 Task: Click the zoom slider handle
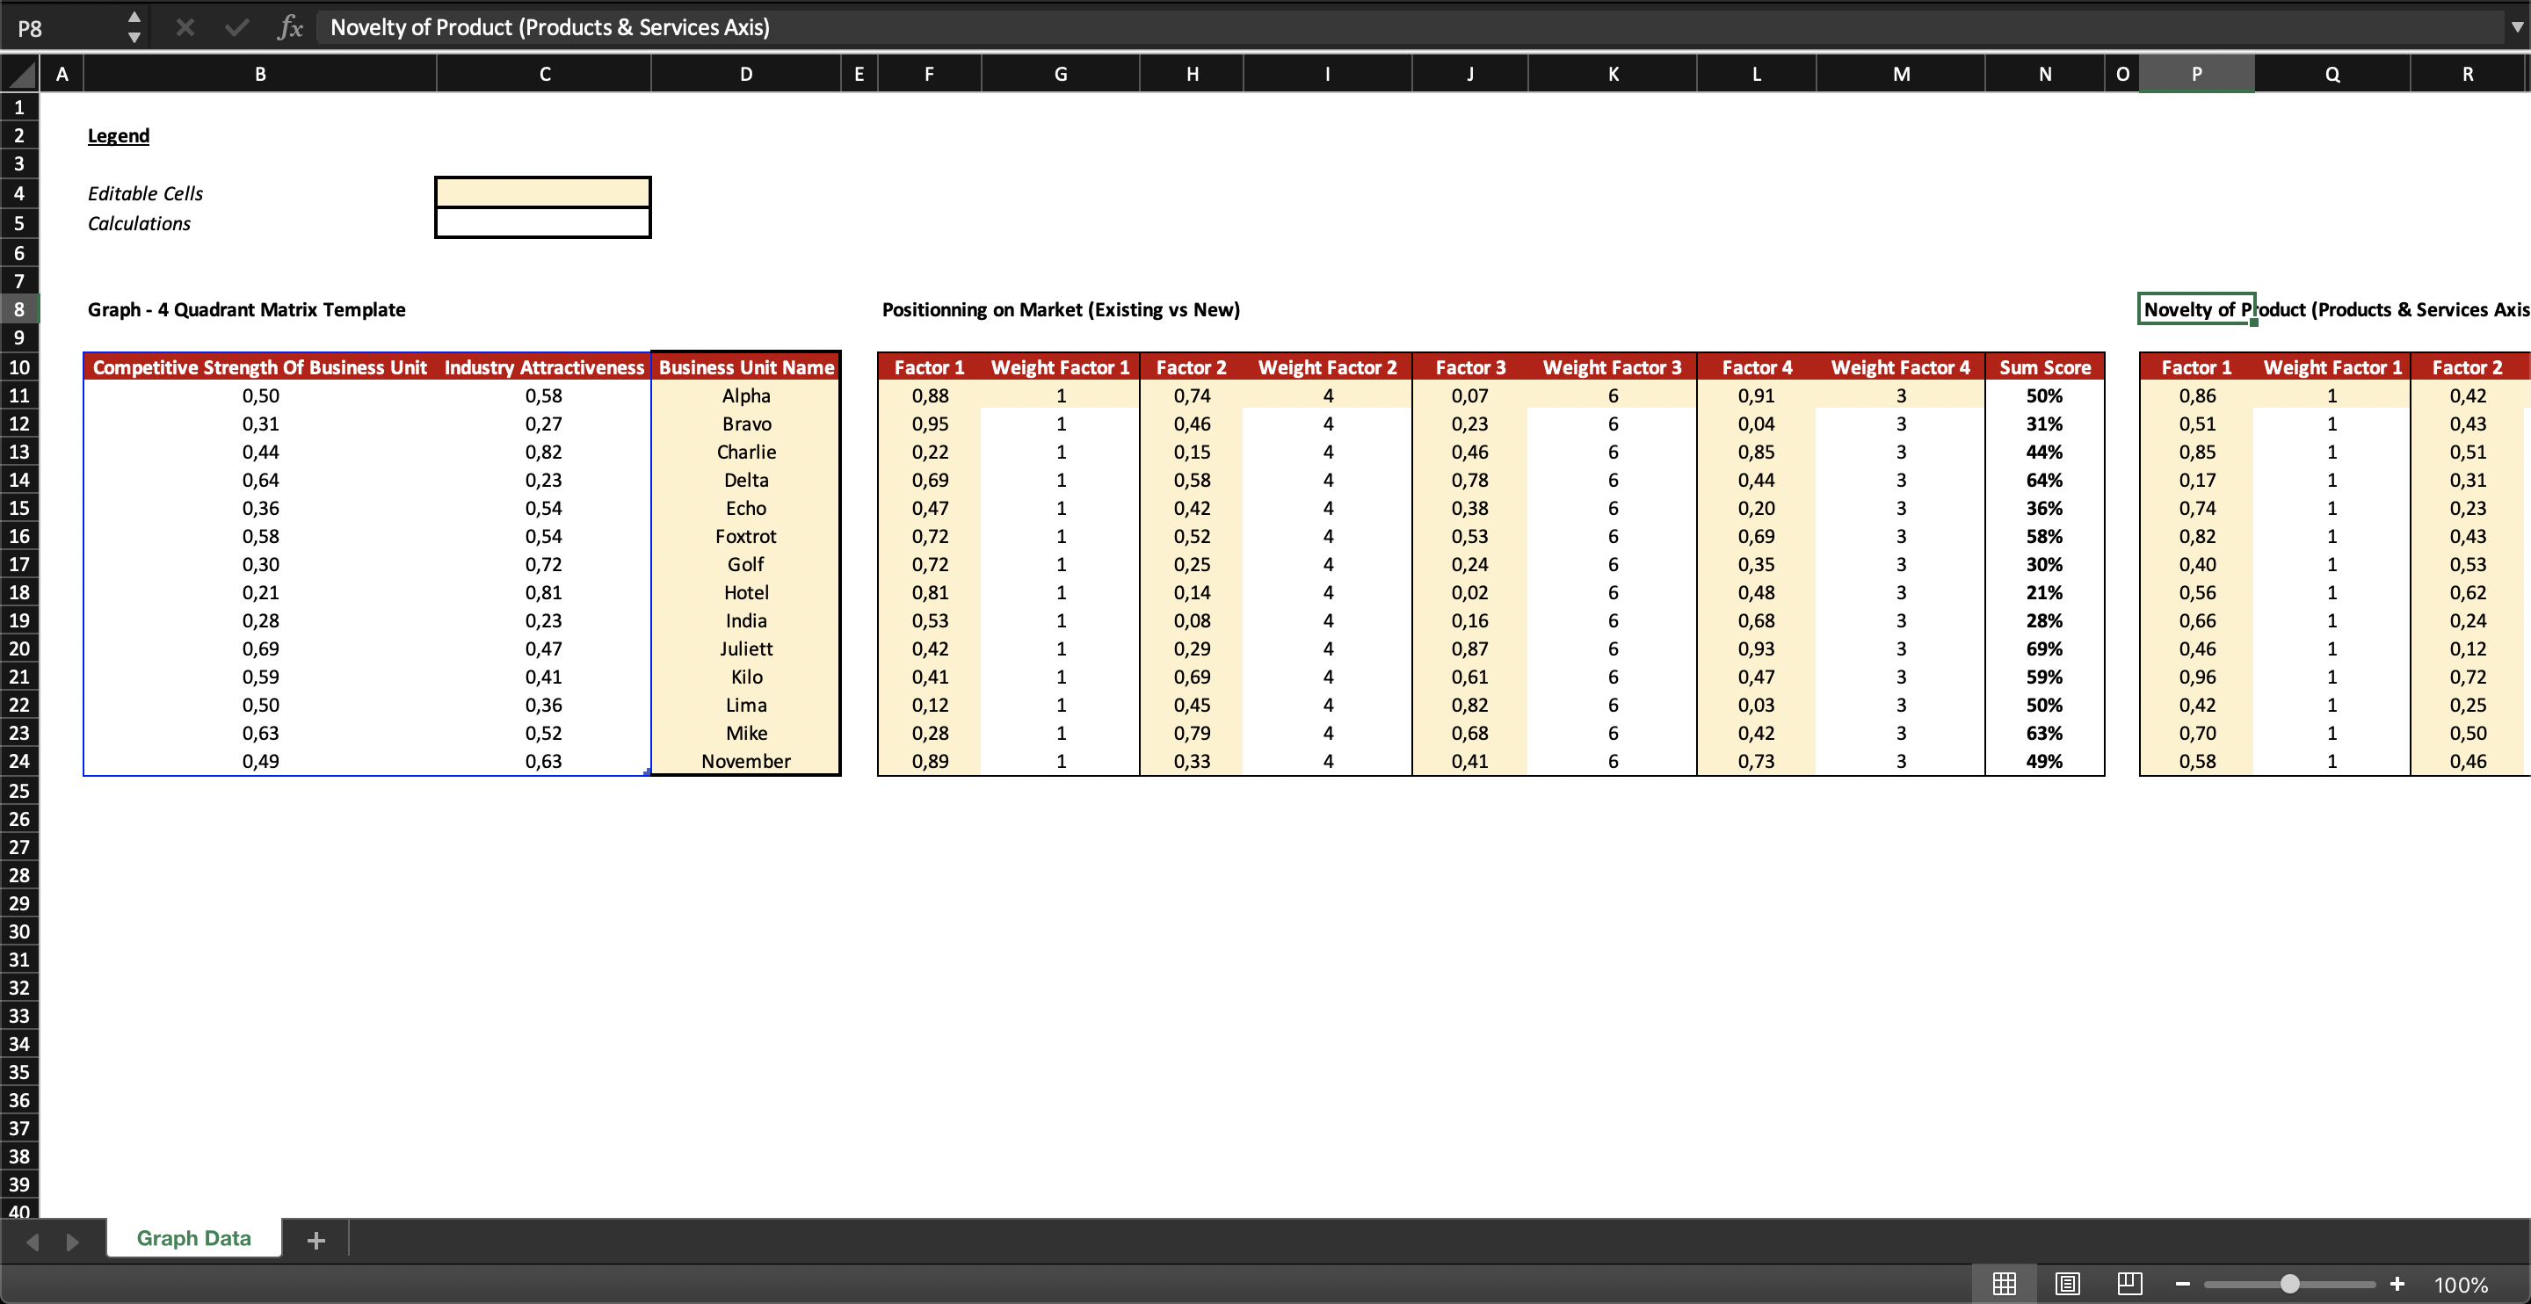pyautogui.click(x=2290, y=1285)
